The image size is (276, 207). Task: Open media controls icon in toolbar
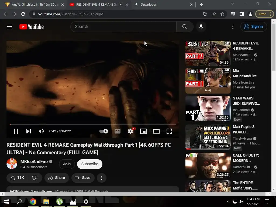click(x=233, y=14)
